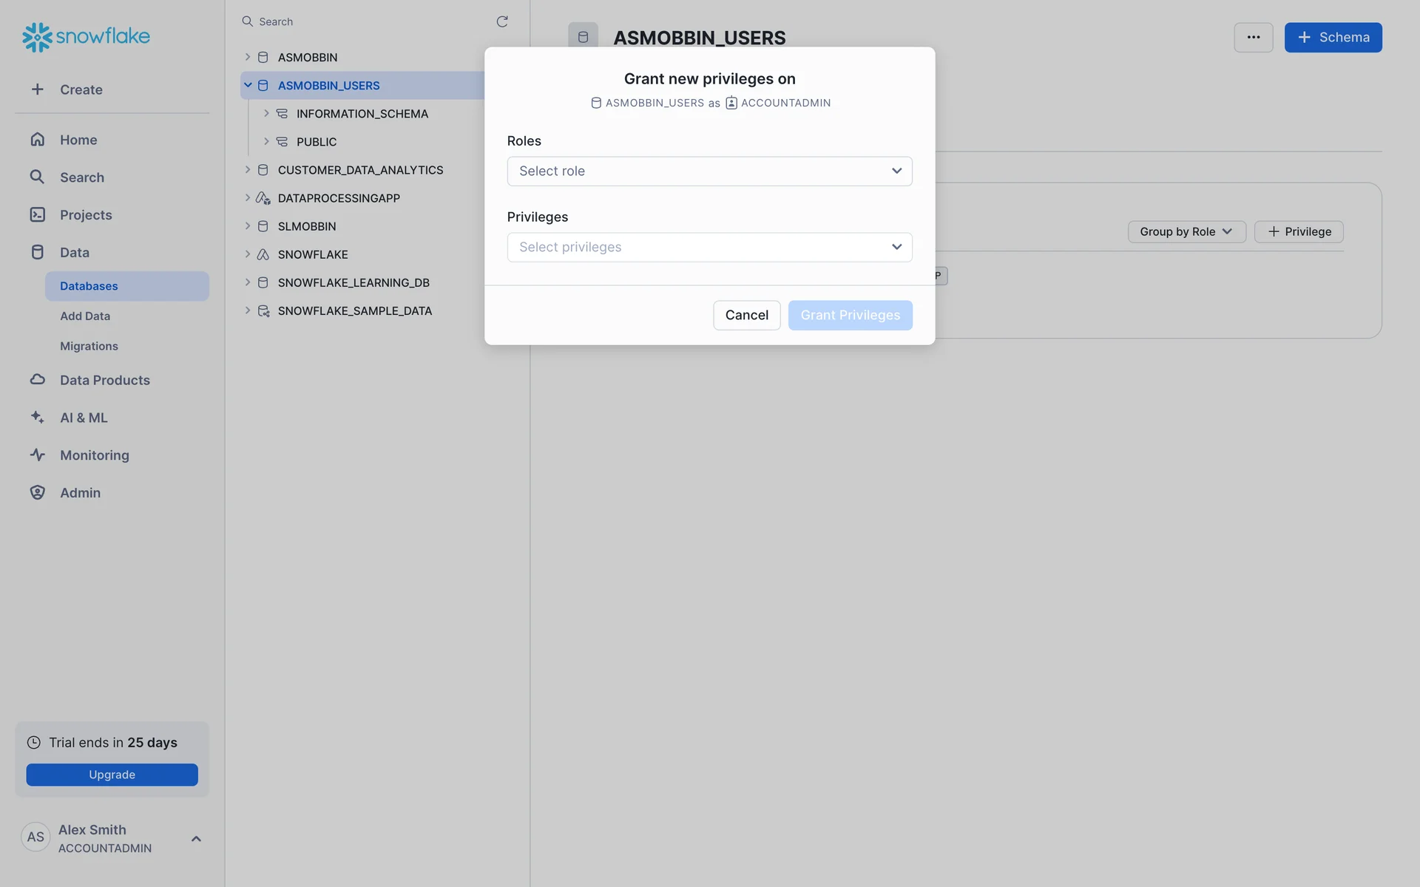Screen dimensions: 1420x887
Task: Open the Select role dropdown
Action: click(x=709, y=171)
